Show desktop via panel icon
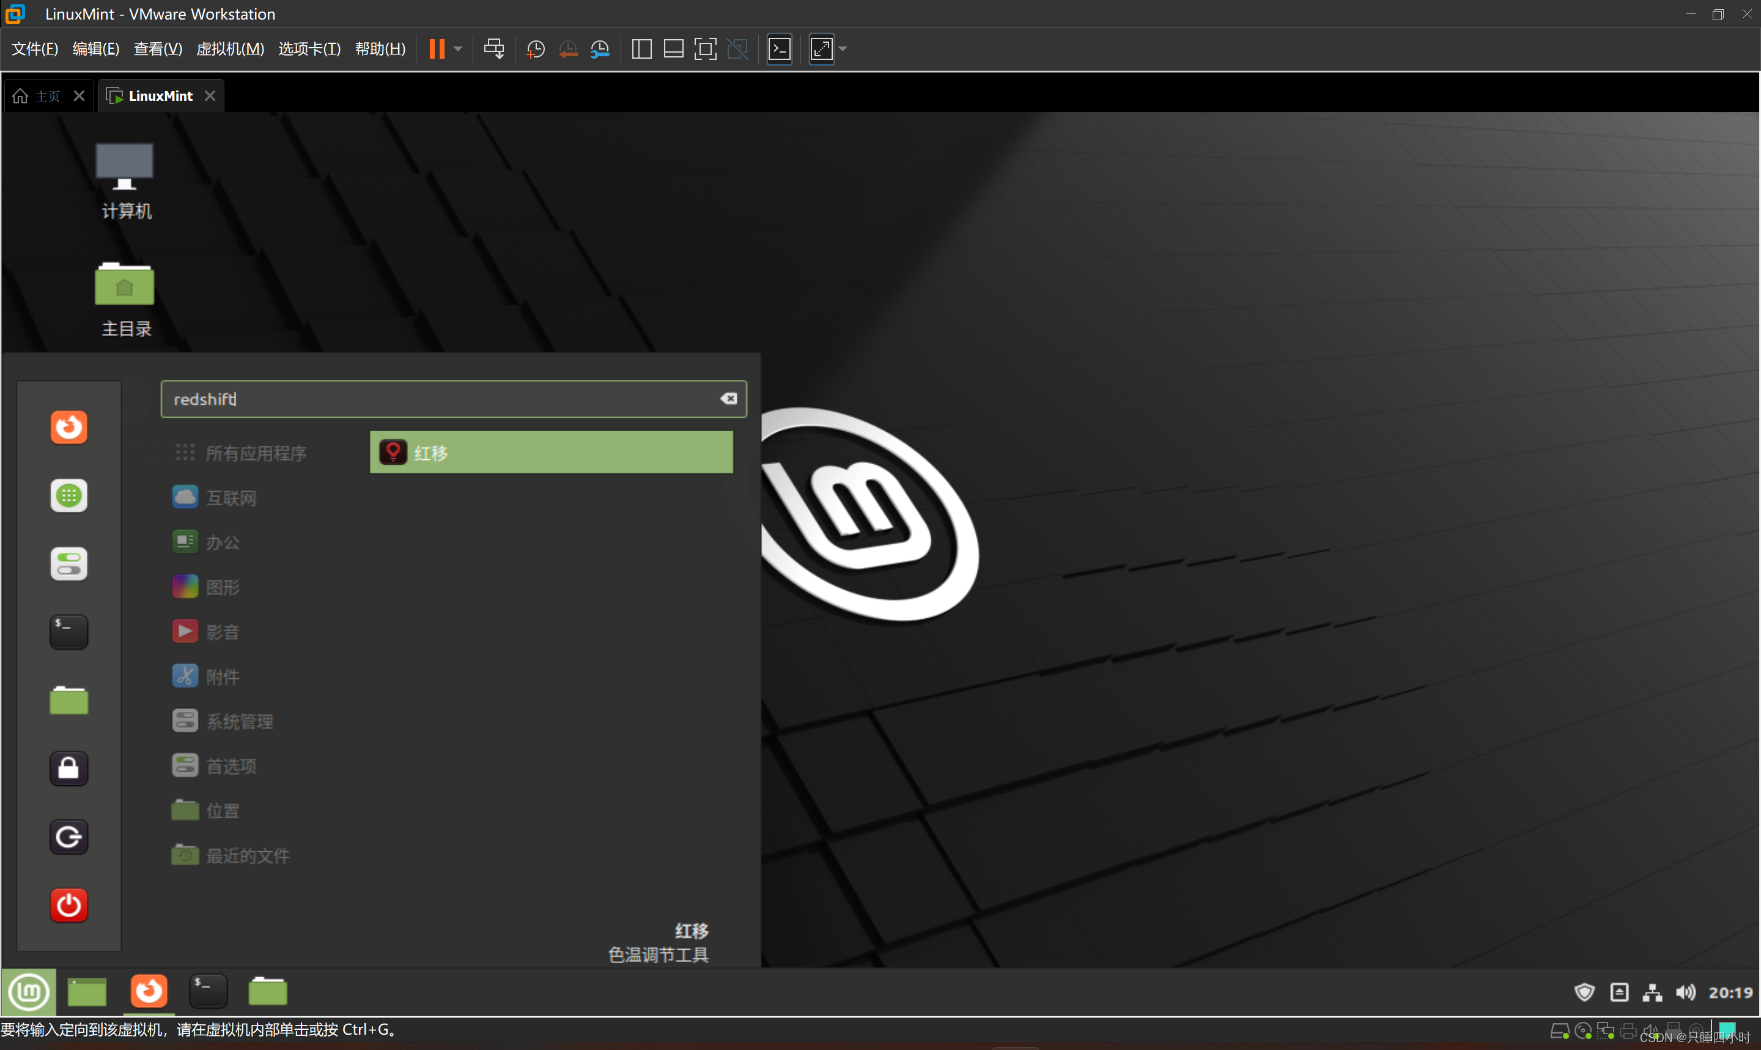Screen dimensions: 1761x1050 [x=87, y=991]
